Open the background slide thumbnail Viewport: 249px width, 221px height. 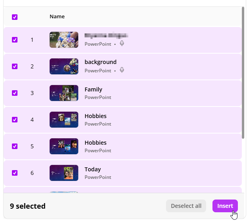64,66
